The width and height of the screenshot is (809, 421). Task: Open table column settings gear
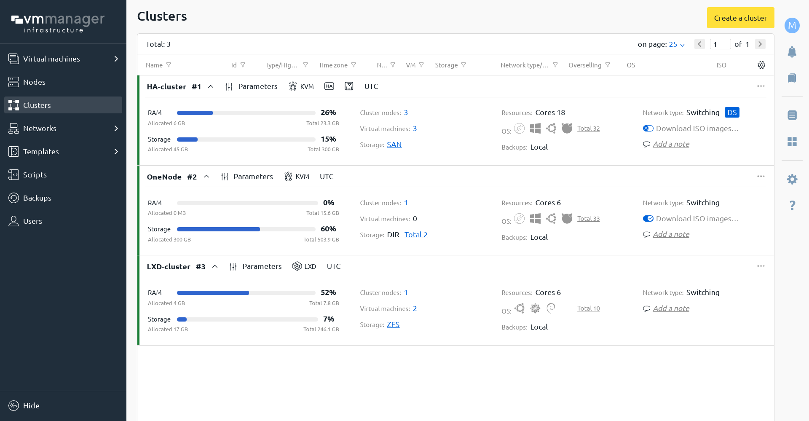point(761,65)
